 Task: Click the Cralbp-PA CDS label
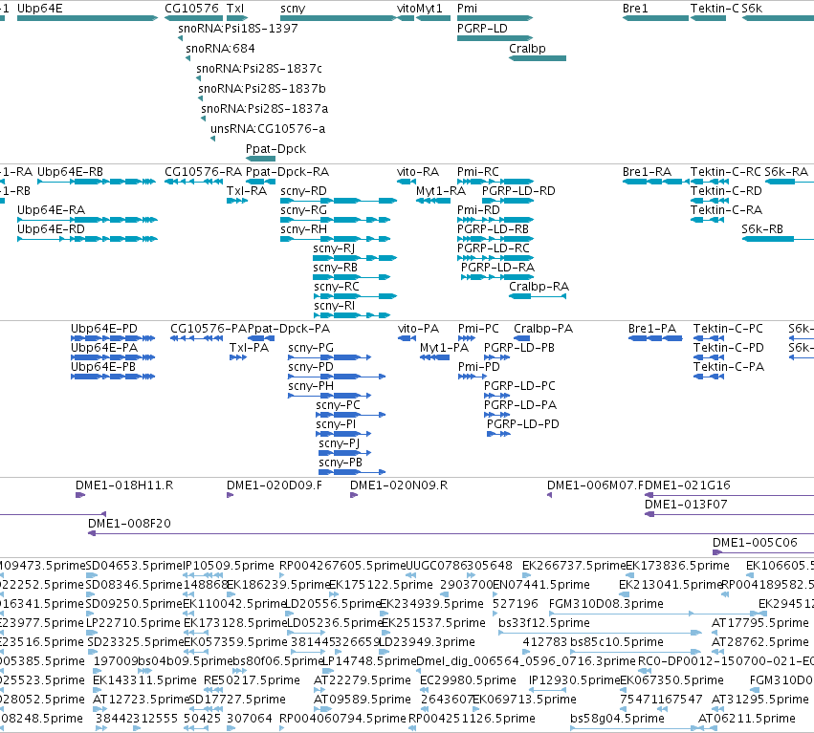click(543, 329)
